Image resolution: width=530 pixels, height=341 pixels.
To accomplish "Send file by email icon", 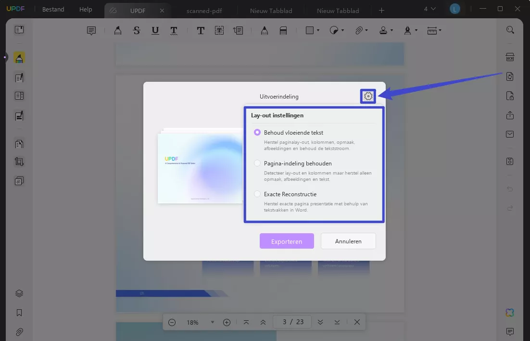I will click(510, 134).
